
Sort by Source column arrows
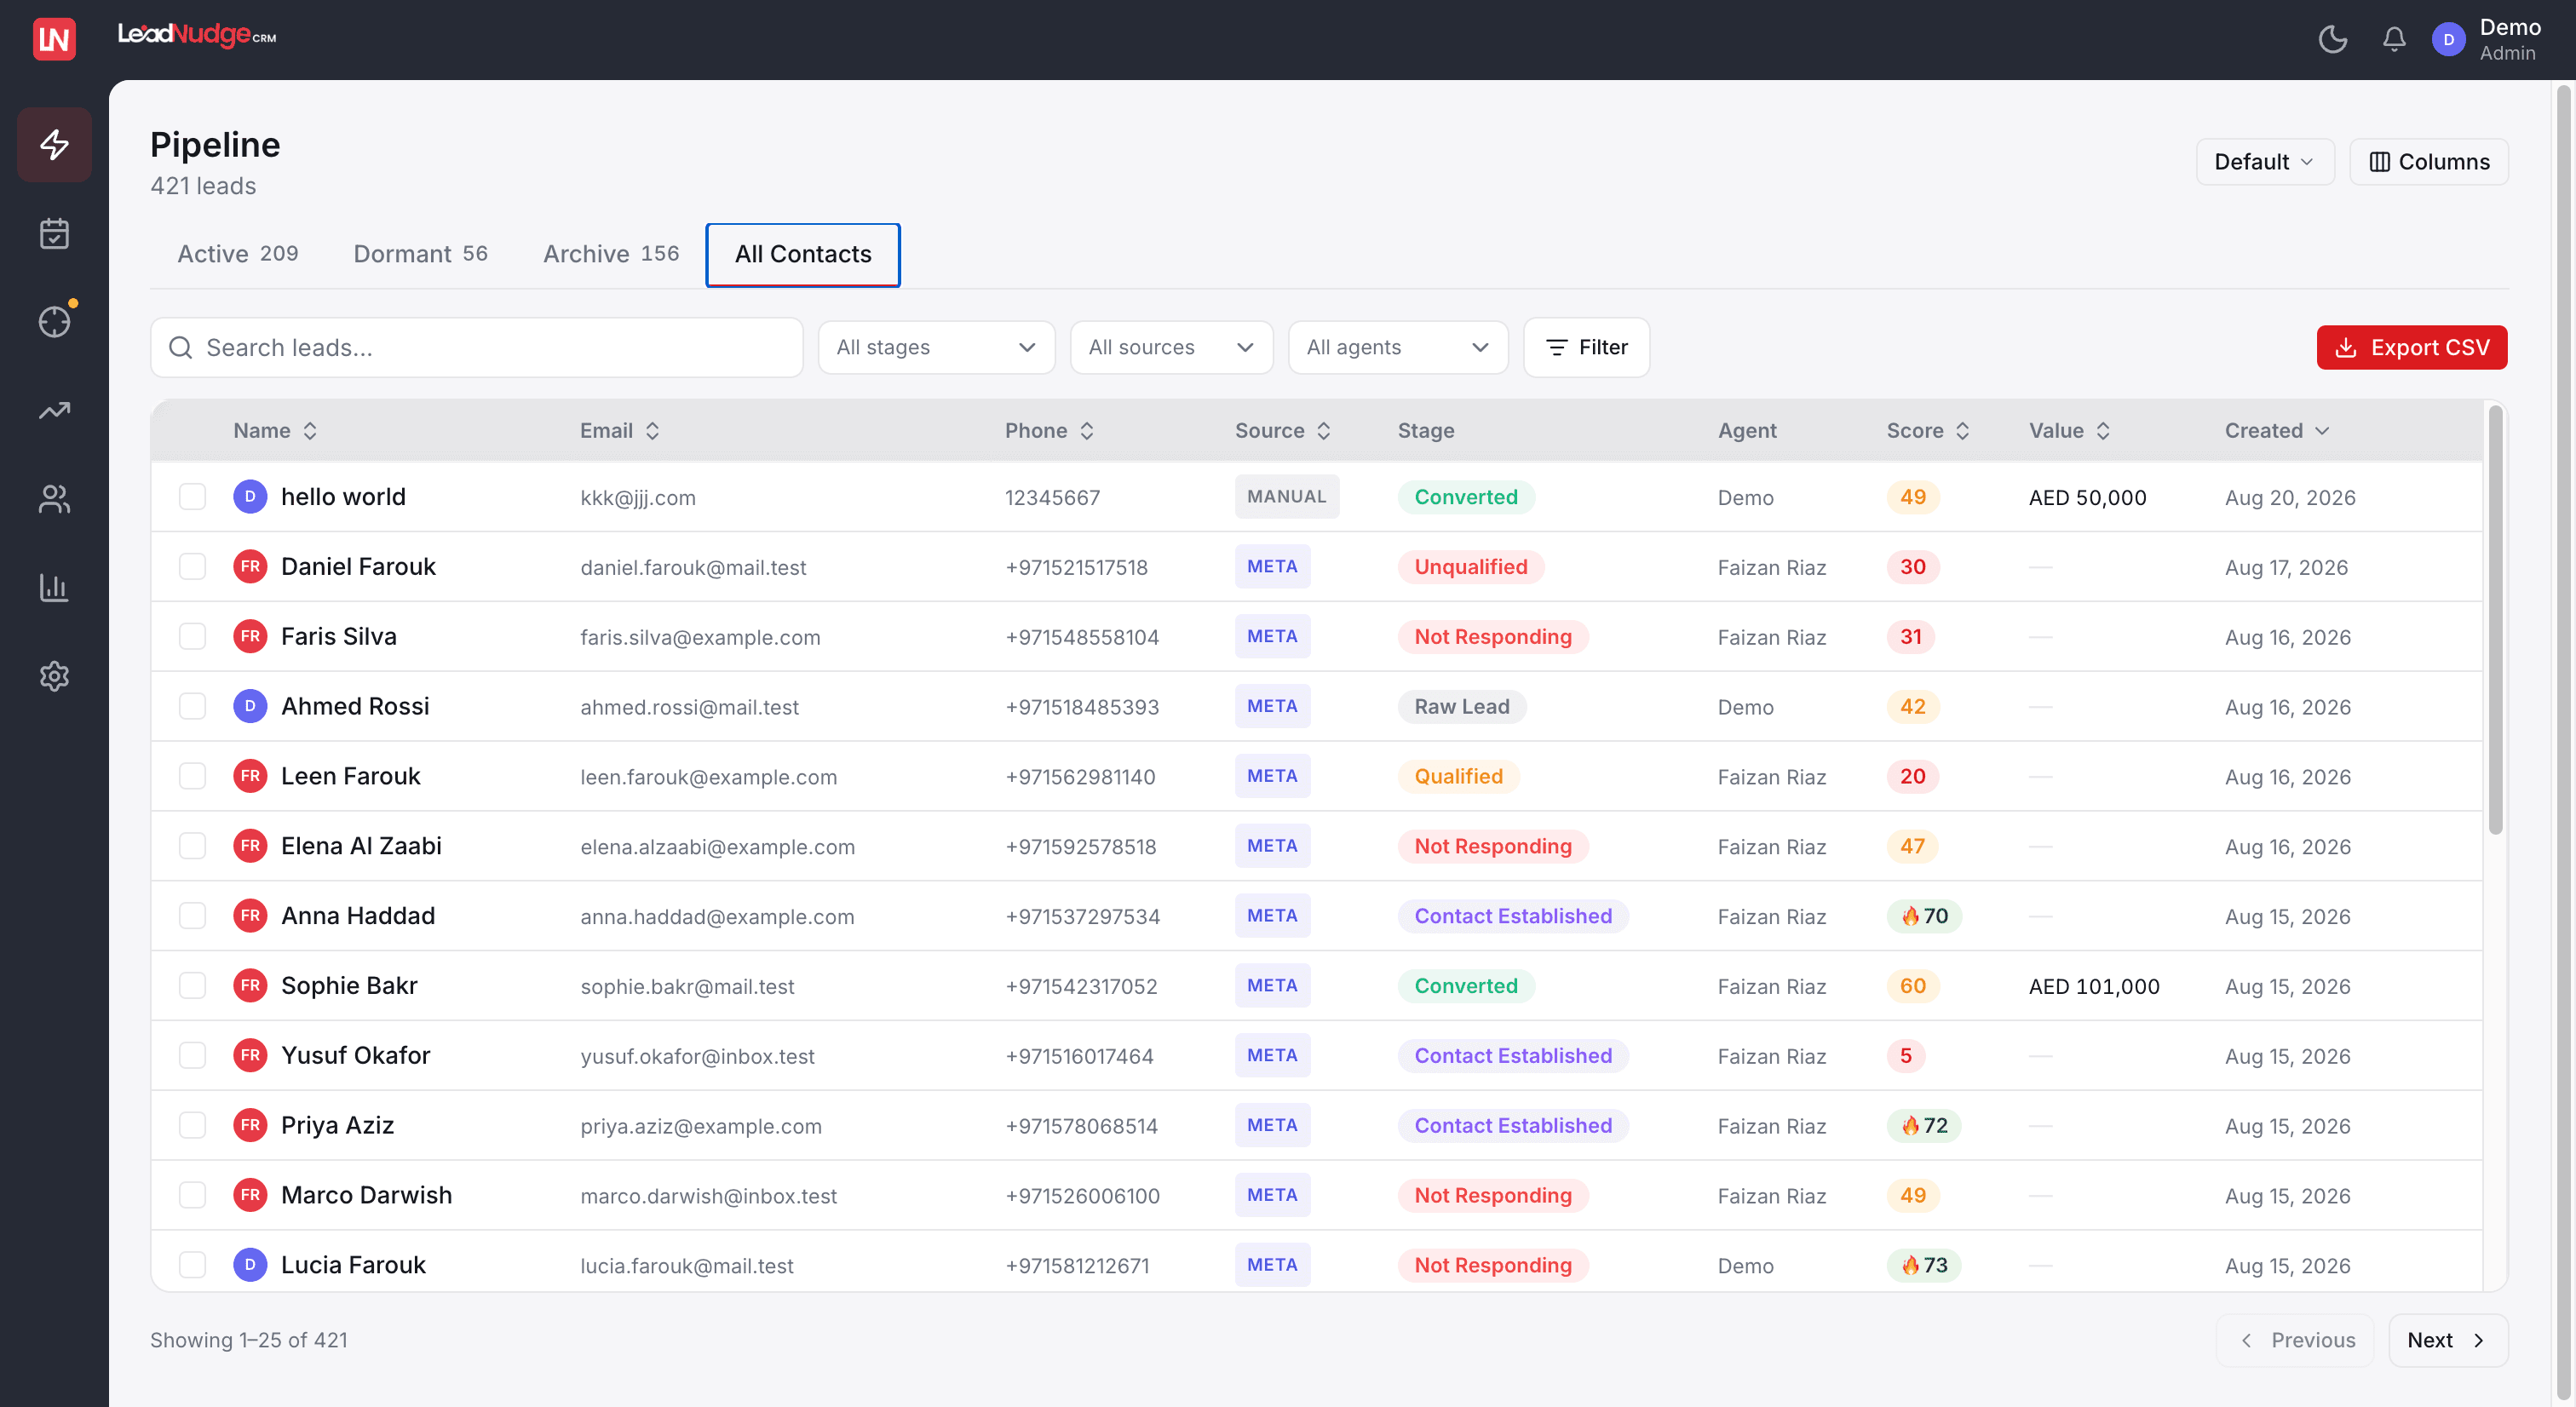click(x=1323, y=431)
